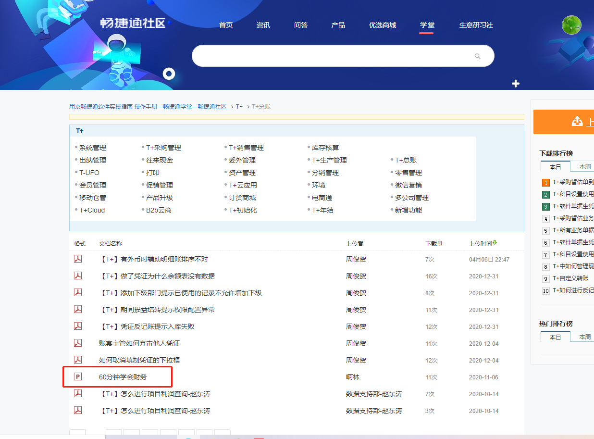
Task: Click T+ breadcrumb link
Action: [239, 107]
